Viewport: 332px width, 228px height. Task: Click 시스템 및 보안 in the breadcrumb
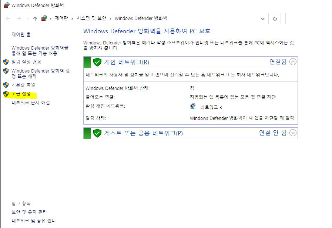91,19
